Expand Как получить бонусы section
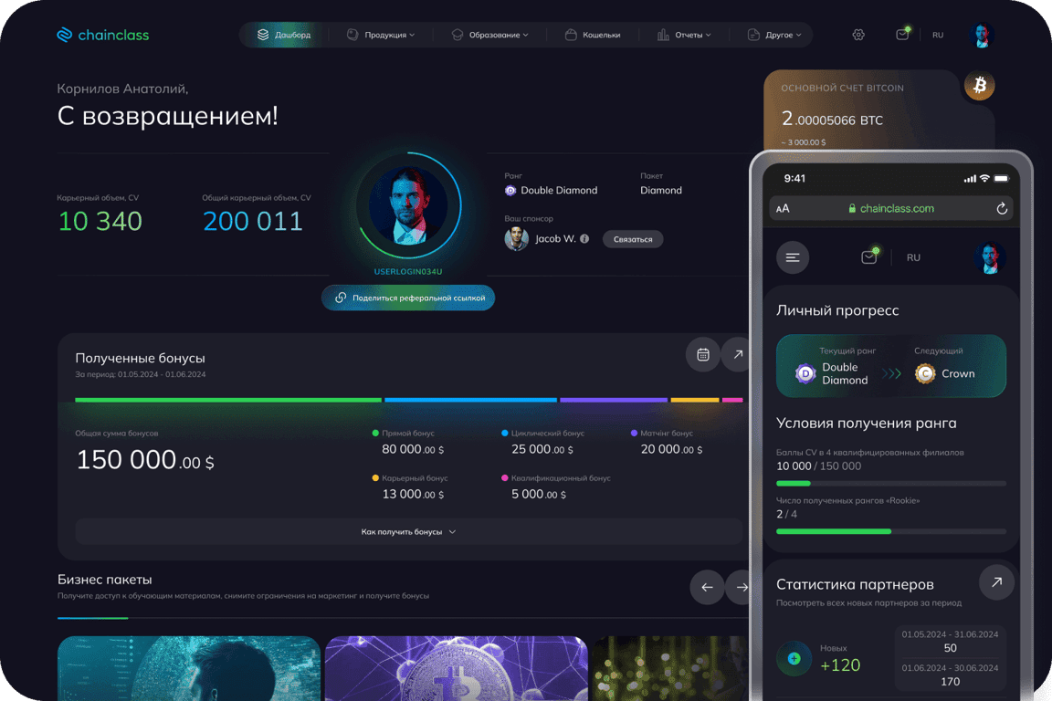1052x701 pixels. coord(408,532)
